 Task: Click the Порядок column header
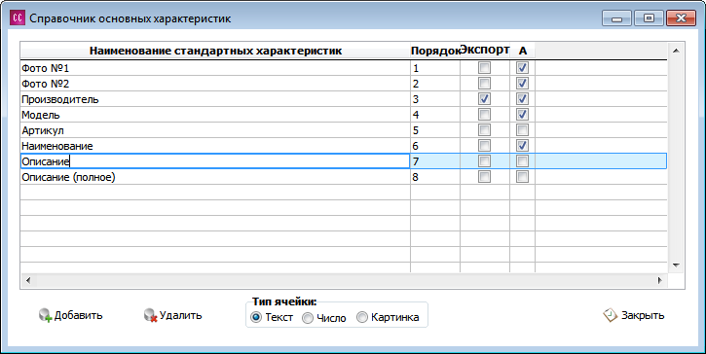point(435,51)
